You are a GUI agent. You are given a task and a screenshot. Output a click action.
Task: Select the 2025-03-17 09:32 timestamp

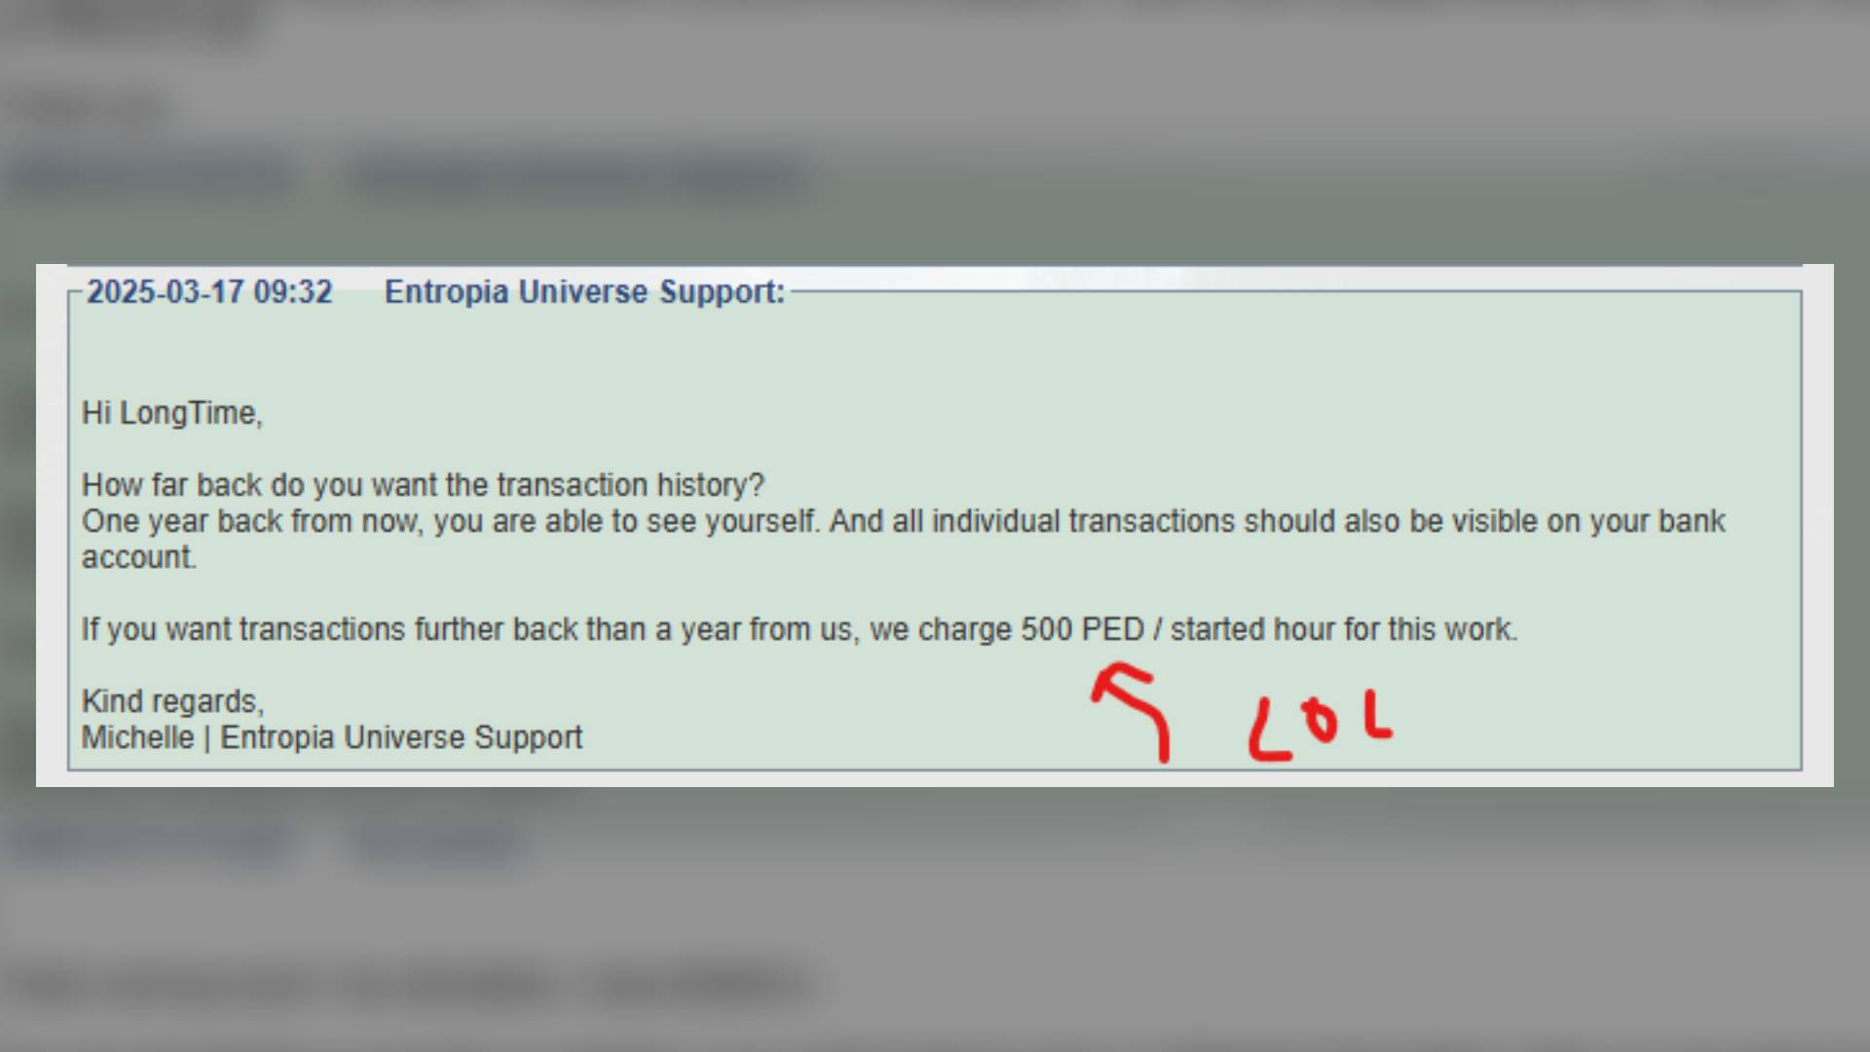209,291
